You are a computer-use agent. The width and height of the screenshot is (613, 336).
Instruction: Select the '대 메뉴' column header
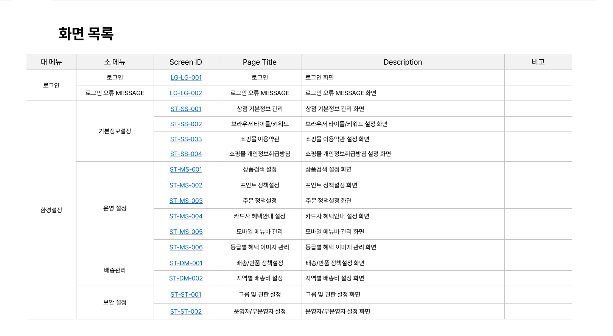pyautogui.click(x=51, y=62)
